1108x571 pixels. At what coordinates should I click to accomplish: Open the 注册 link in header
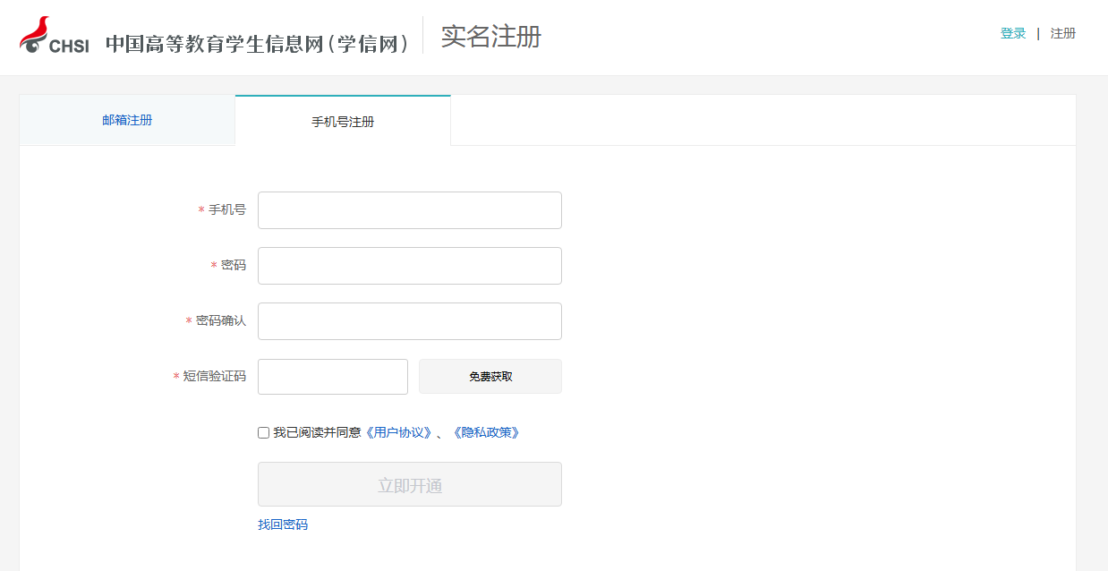[x=1063, y=34]
